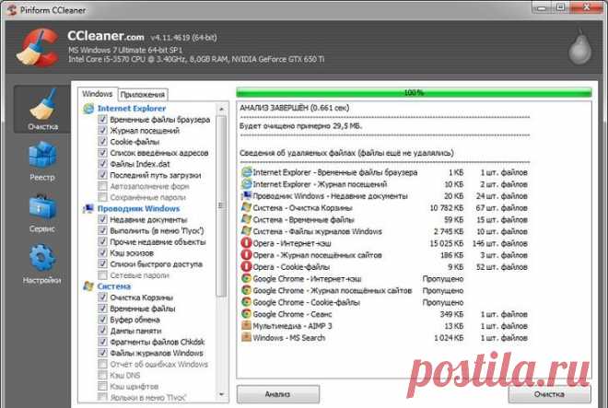This screenshot has width=608, height=408.
Task: Click scroll up arrow of options list
Action: click(x=221, y=110)
